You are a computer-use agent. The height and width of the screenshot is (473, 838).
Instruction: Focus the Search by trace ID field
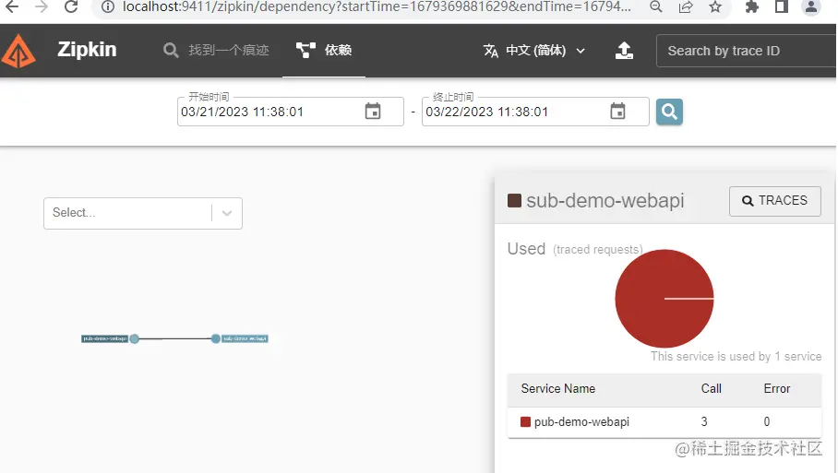point(746,51)
